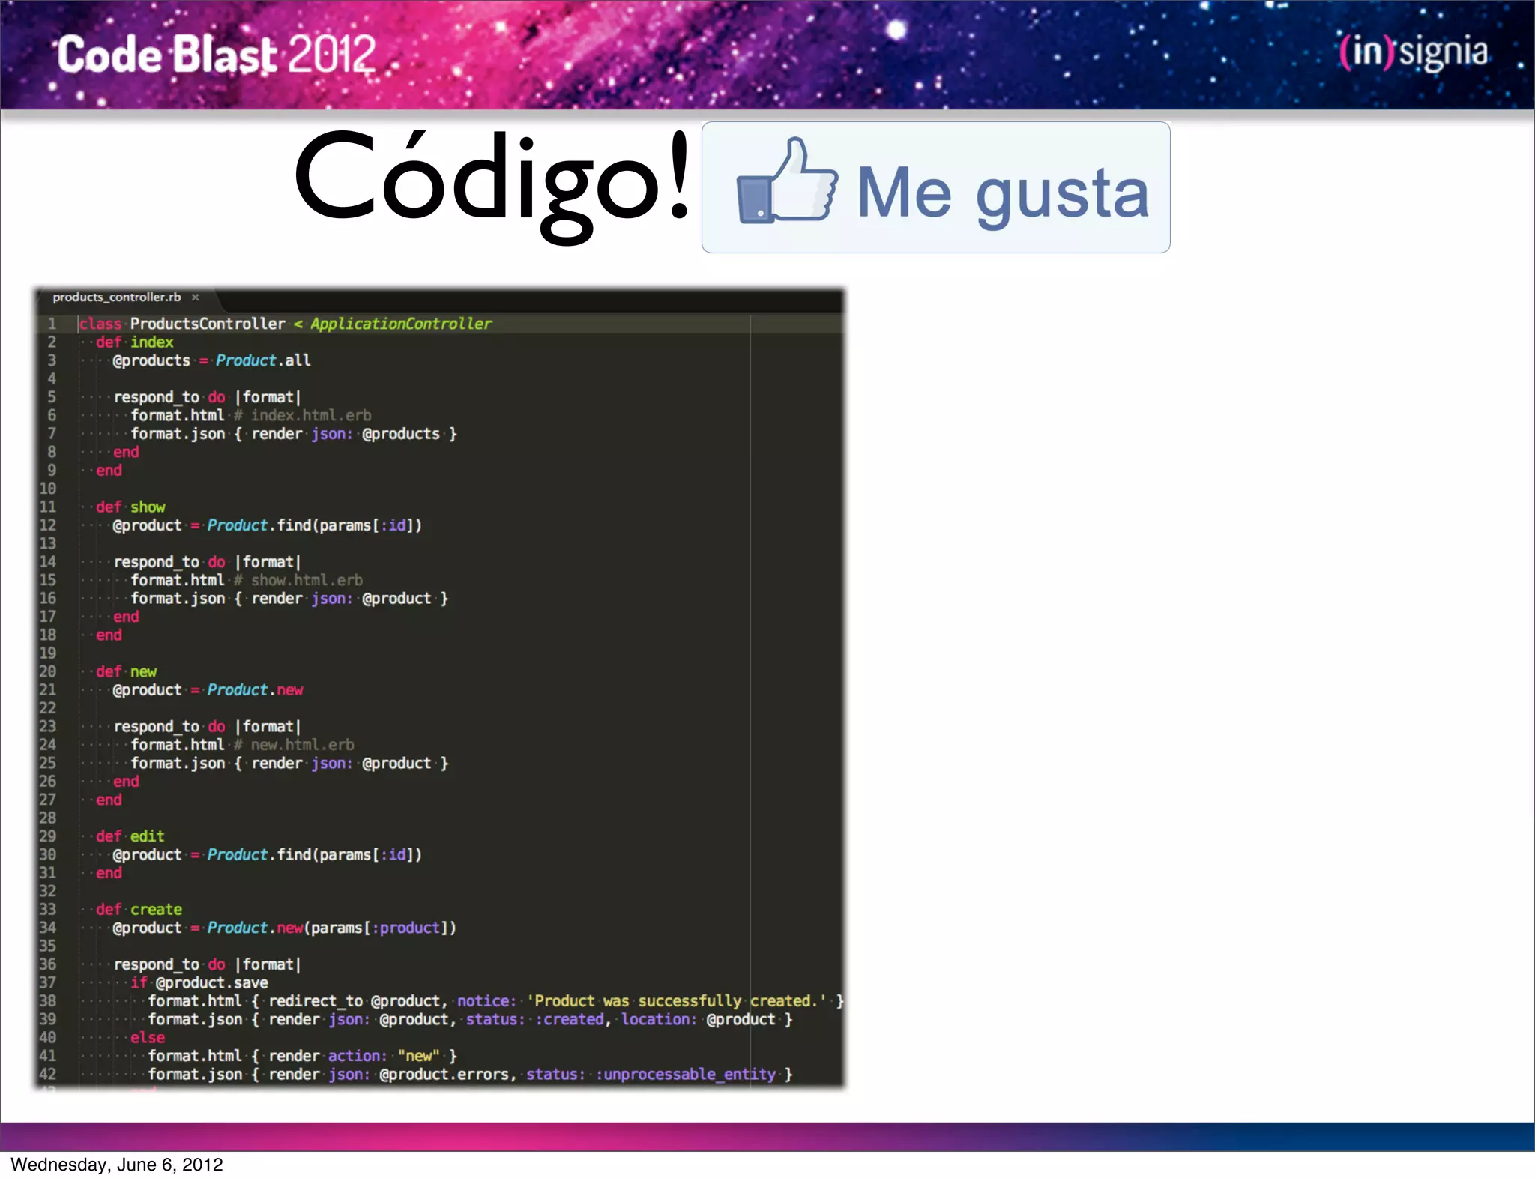Click '@products = Product.all' line
The height and width of the screenshot is (1181, 1535).
pyautogui.click(x=211, y=360)
